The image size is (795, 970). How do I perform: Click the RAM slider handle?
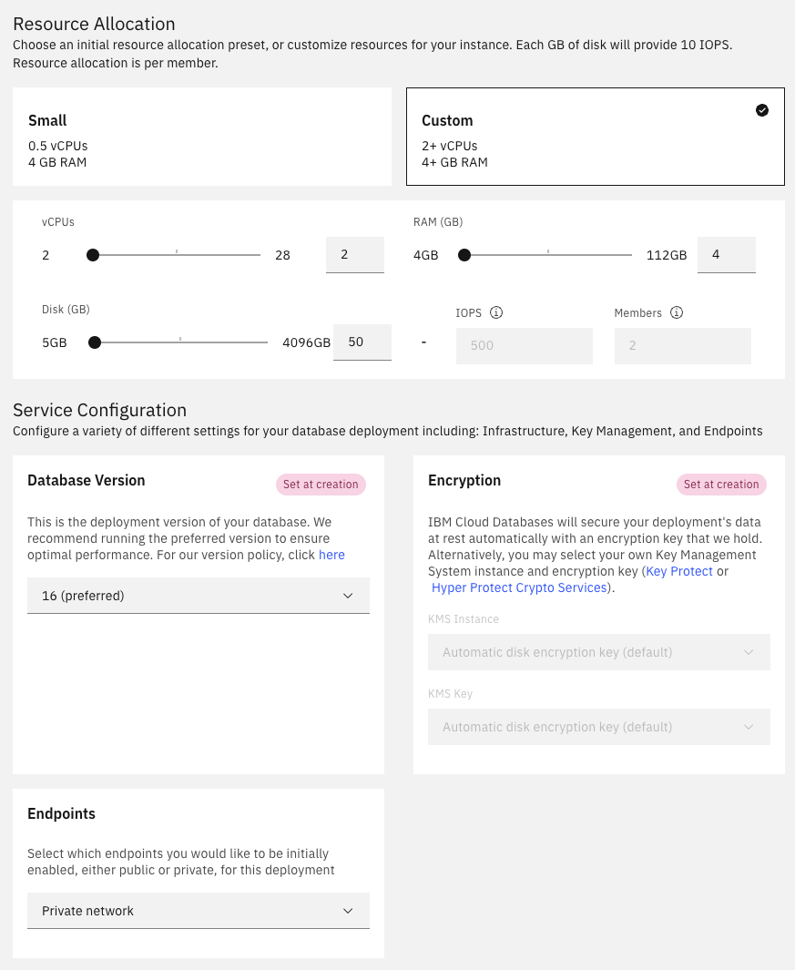(464, 255)
